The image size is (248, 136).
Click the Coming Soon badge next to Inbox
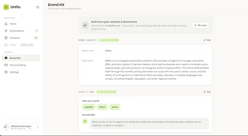pyautogui.click(x=27, y=45)
